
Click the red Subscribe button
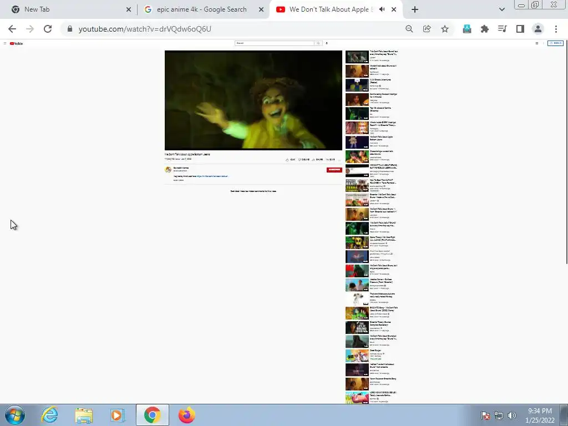pyautogui.click(x=334, y=170)
